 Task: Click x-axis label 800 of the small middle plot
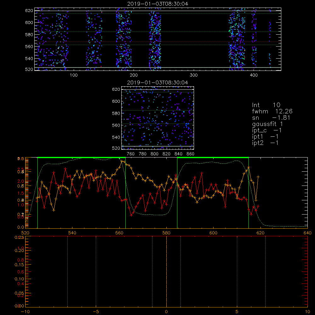click(154, 154)
